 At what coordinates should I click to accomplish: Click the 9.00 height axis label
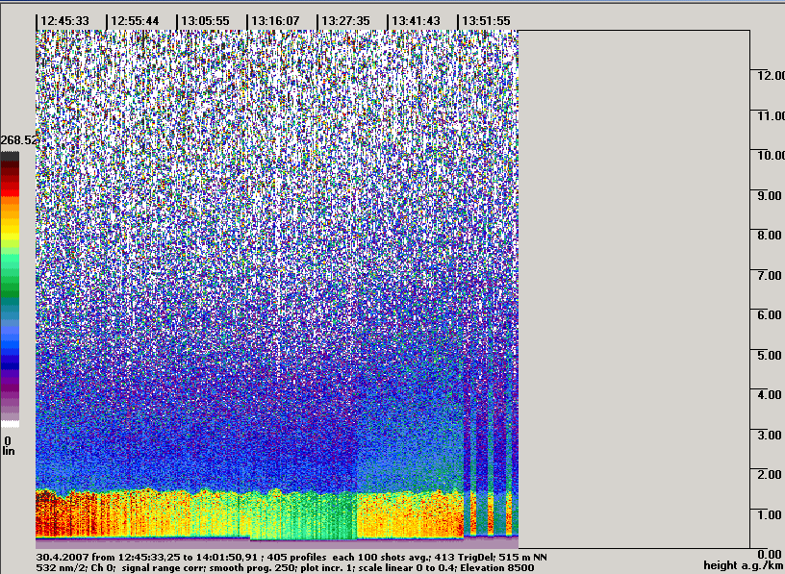pos(770,195)
